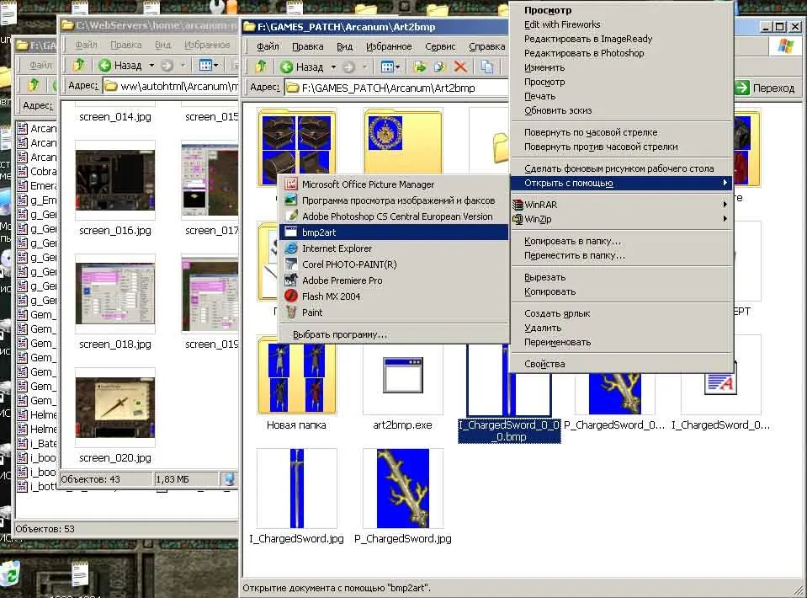Choose Adobe Premiere Pro from submenu

click(x=342, y=280)
